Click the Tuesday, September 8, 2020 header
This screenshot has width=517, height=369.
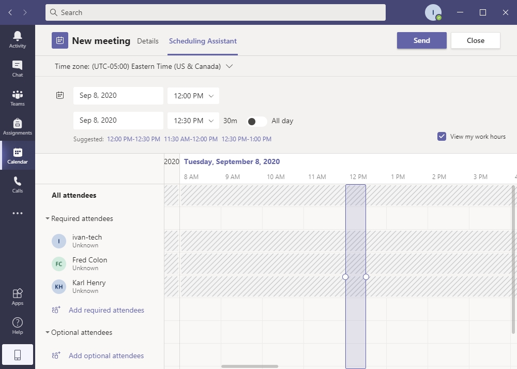(232, 161)
